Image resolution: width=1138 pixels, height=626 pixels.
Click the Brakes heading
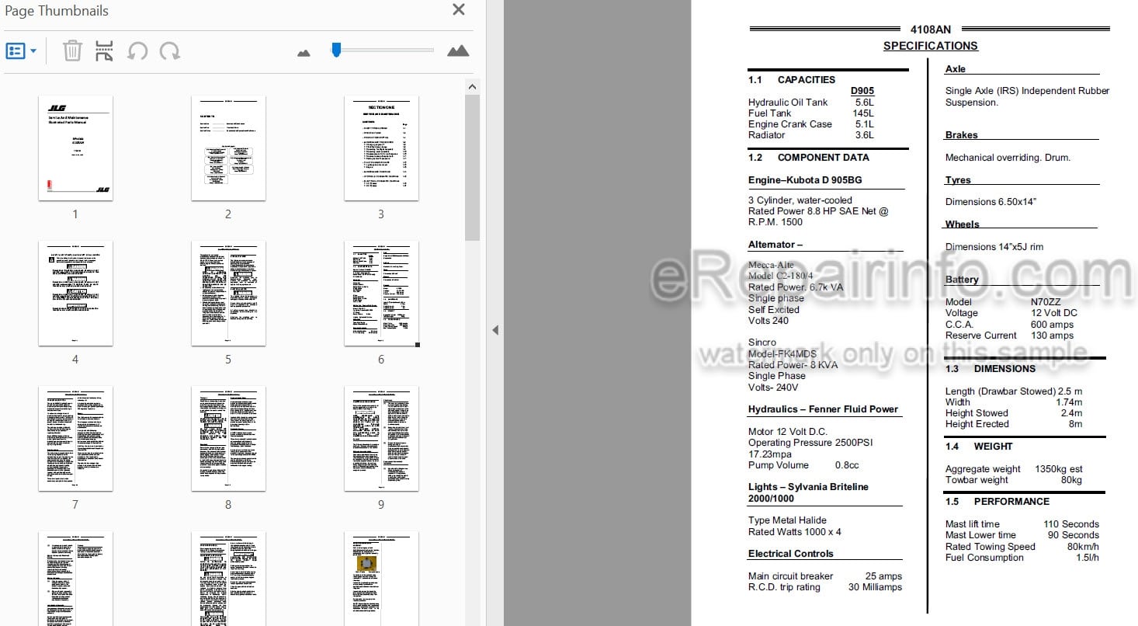tap(961, 135)
